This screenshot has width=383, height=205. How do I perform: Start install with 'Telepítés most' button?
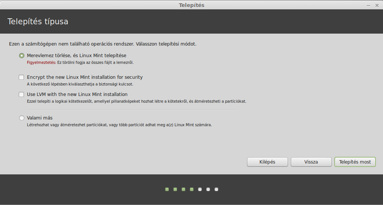(x=355, y=162)
